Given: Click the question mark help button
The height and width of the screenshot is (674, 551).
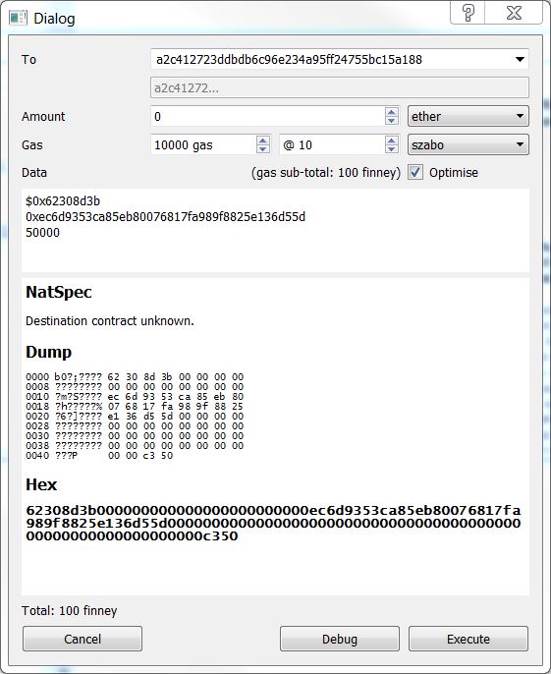Looking at the screenshot, I should pos(468,13).
